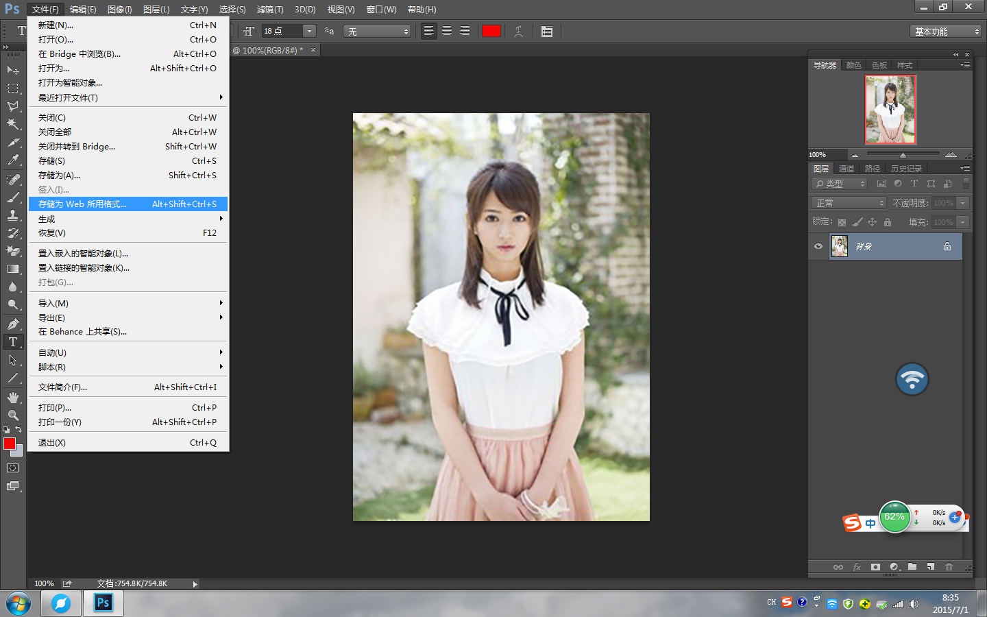Image resolution: width=987 pixels, height=617 pixels.
Task: Open the 颜色 panel tab
Action: point(853,65)
